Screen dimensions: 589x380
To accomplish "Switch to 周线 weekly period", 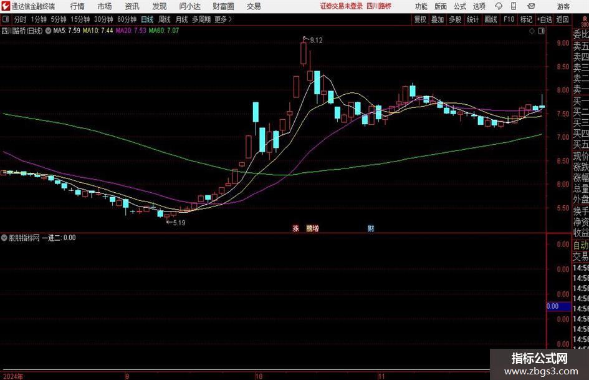I will coord(164,19).
